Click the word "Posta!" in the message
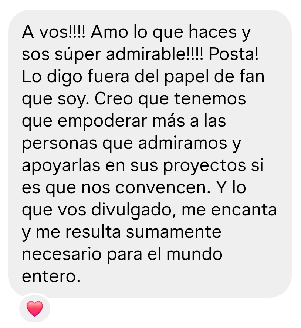Image resolution: width=301 pixels, height=328 pixels. 234,54
